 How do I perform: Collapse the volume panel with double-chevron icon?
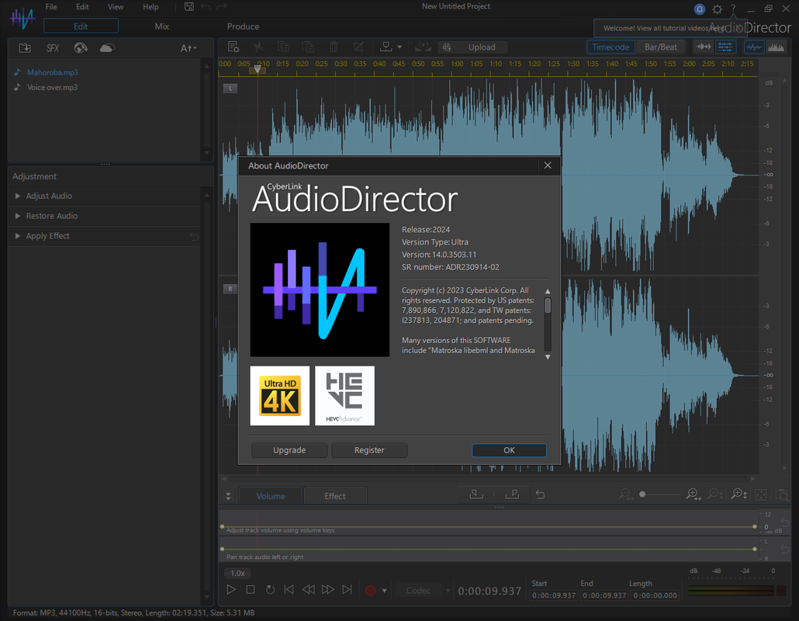[x=228, y=495]
